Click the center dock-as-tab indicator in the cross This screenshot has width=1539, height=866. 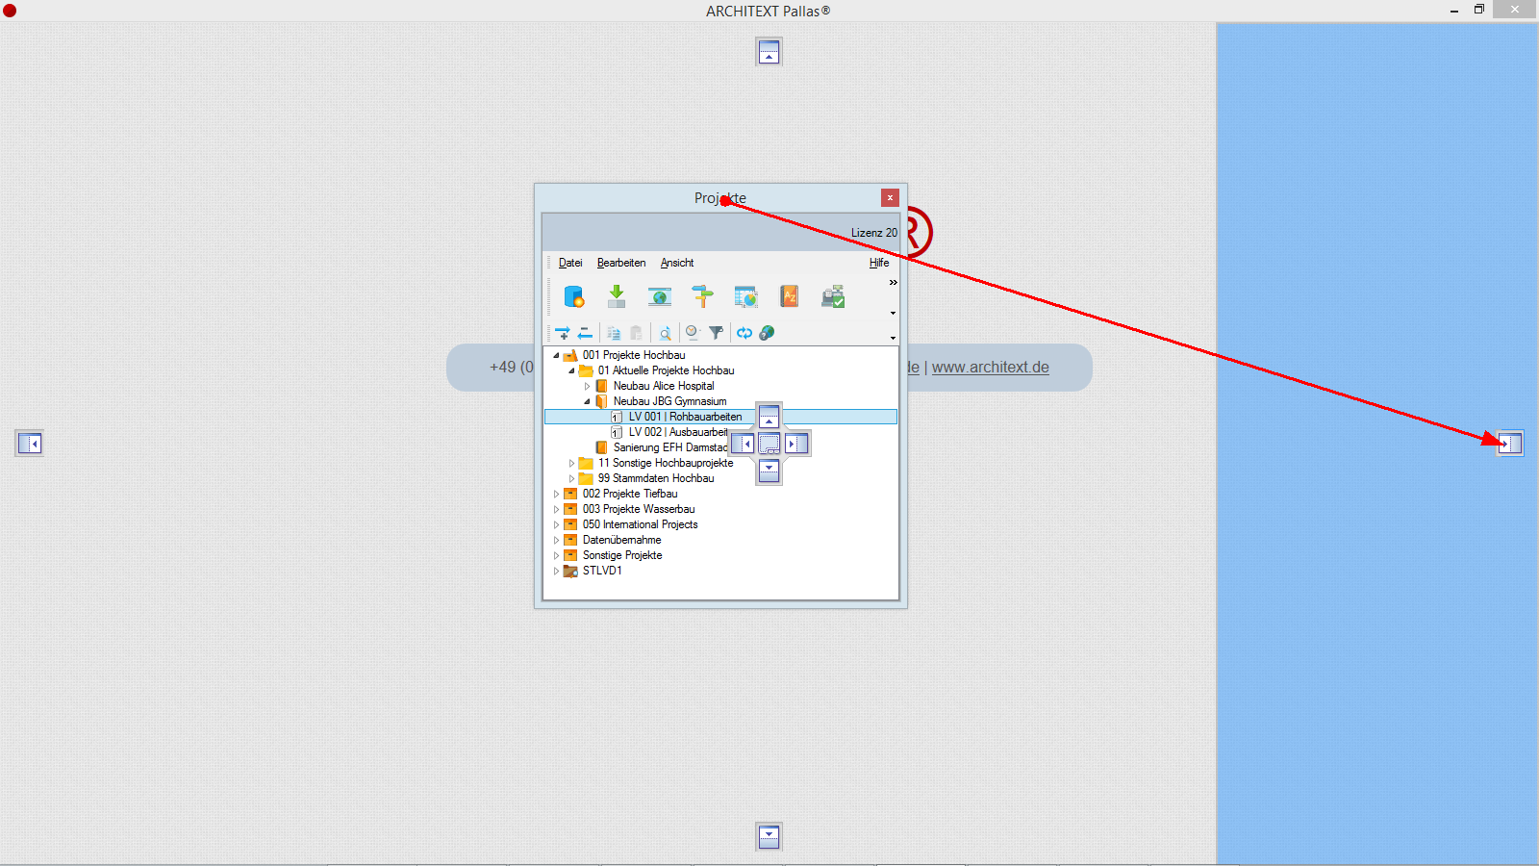(x=769, y=444)
